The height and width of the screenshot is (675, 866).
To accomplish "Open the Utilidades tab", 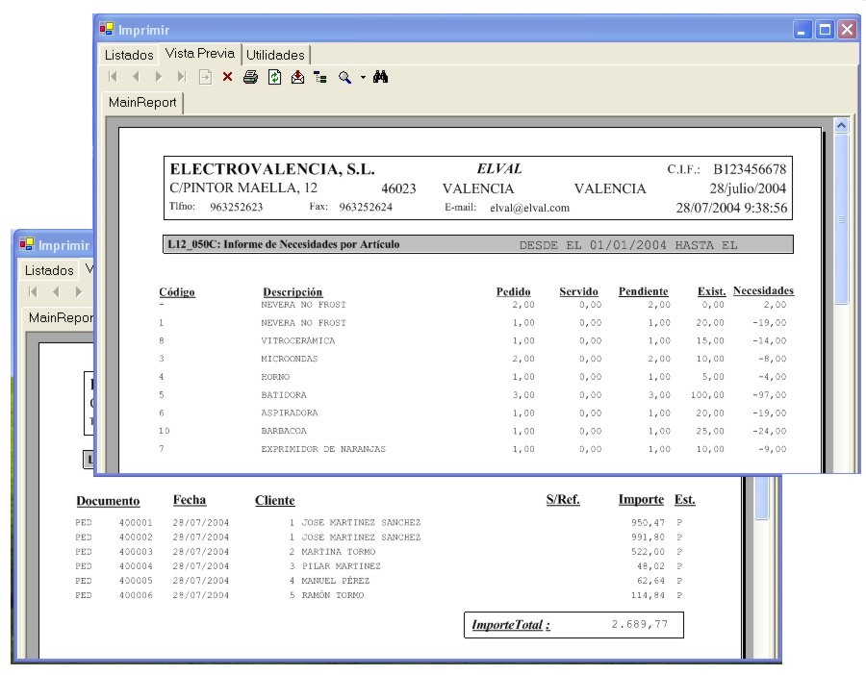I will [x=275, y=55].
